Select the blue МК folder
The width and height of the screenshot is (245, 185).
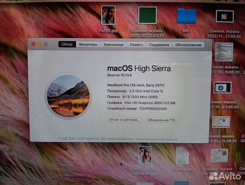tap(187, 16)
